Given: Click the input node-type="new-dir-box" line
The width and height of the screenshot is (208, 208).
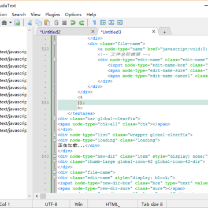Looking at the screenshot, I should pos(133,183).
